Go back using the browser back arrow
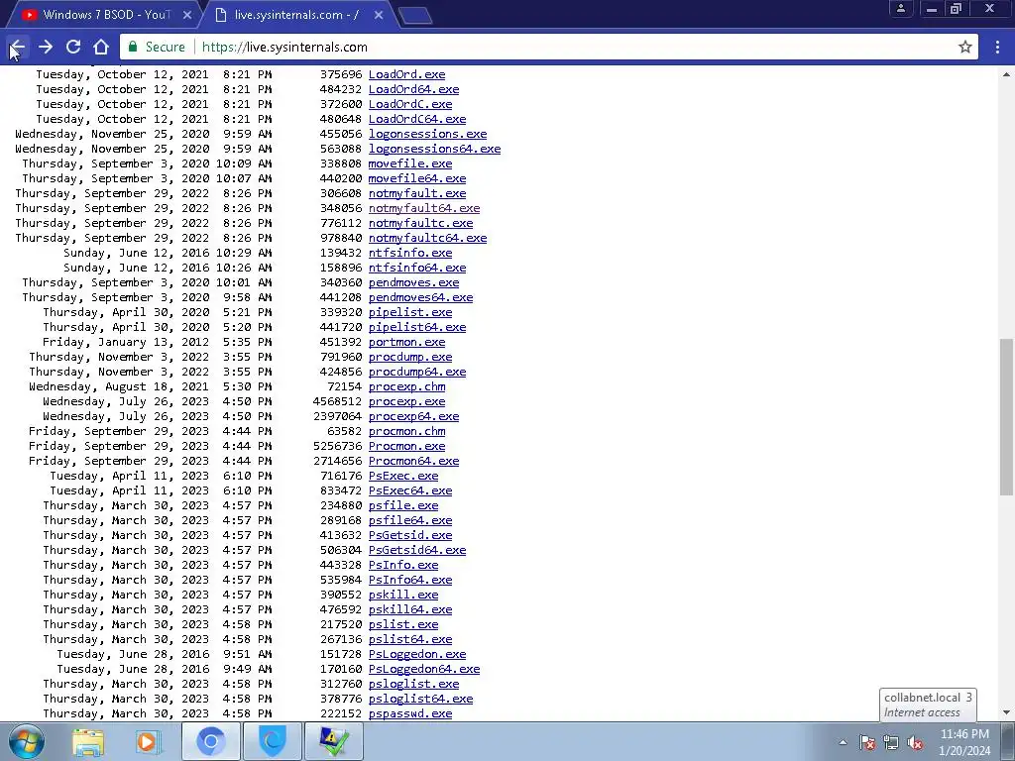The image size is (1015, 761). [x=17, y=47]
